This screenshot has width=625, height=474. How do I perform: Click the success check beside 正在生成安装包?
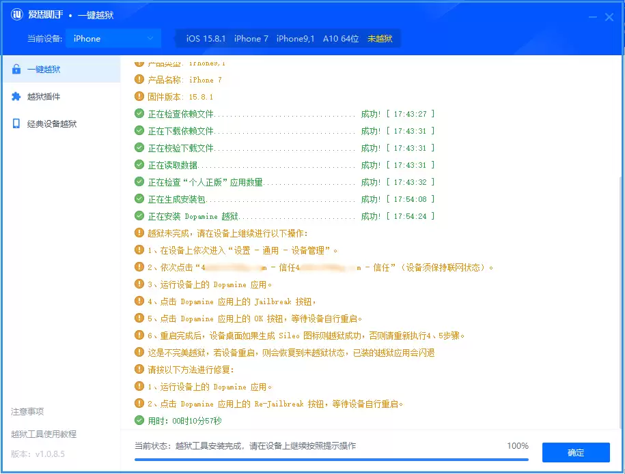tap(139, 198)
